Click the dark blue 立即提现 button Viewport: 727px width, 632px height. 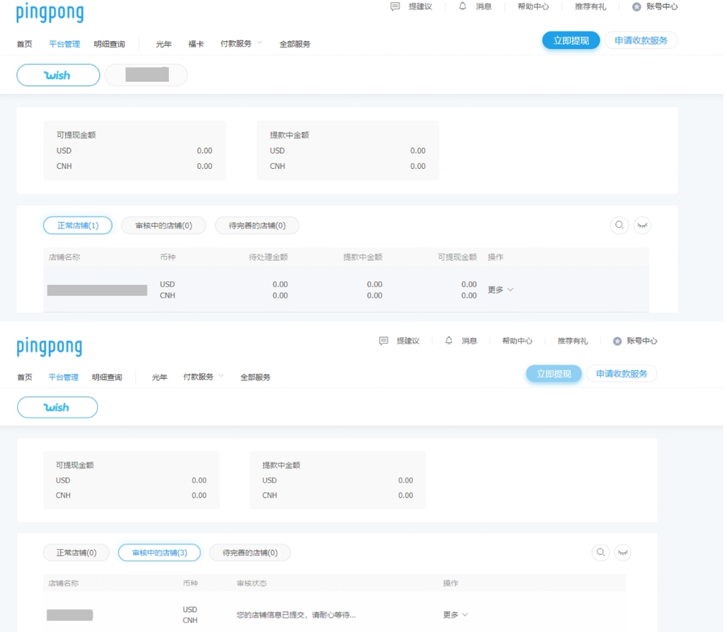pos(570,41)
